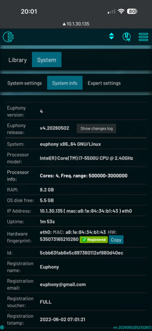Switch to the Library tab
This screenshot has width=152, height=331.
tap(17, 60)
